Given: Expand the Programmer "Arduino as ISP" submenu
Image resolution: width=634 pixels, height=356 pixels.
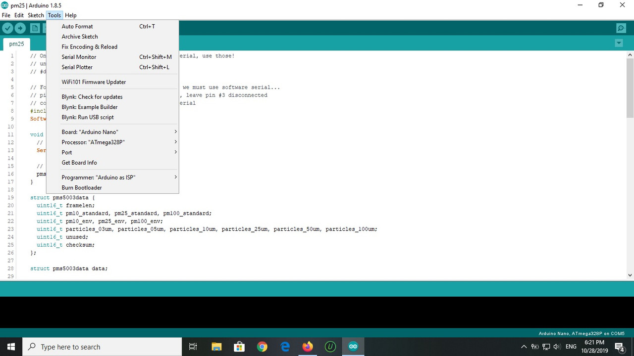Looking at the screenshot, I should (x=112, y=178).
